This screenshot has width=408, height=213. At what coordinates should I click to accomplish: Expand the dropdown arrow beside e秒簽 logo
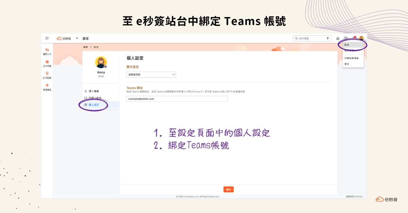[77, 39]
